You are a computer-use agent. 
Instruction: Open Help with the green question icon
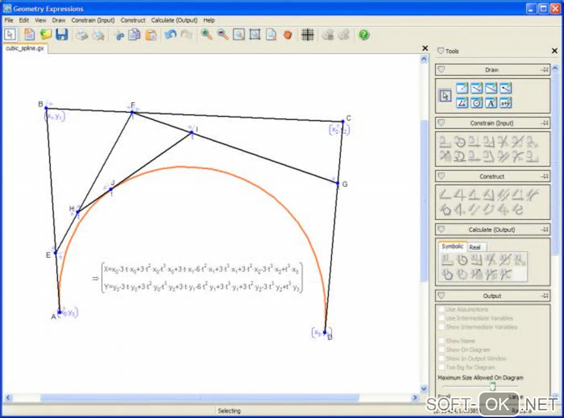coord(364,34)
